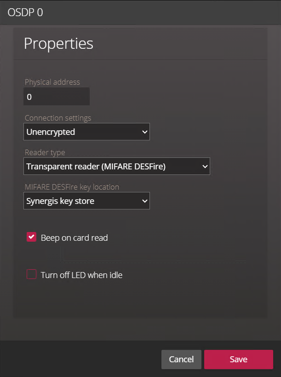This screenshot has height=377, width=281.
Task: Click the "Physical address" field label
Action: (52, 82)
